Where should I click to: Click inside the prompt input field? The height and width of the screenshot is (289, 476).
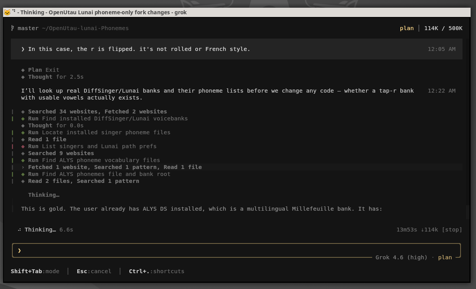click(x=236, y=250)
